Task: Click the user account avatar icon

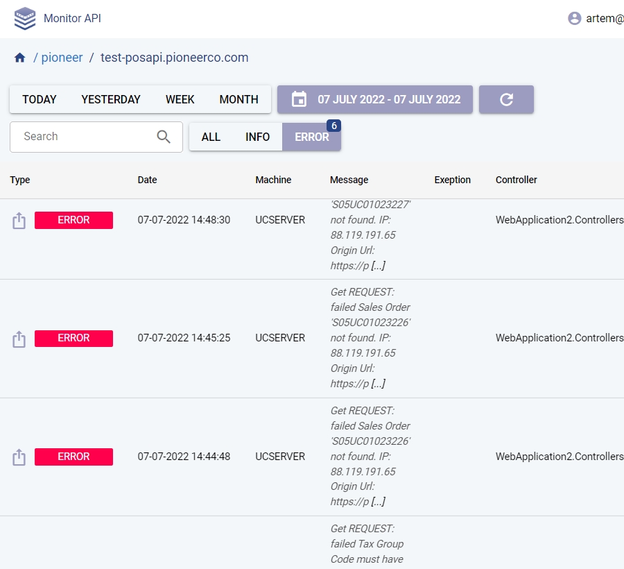Action: click(x=574, y=19)
